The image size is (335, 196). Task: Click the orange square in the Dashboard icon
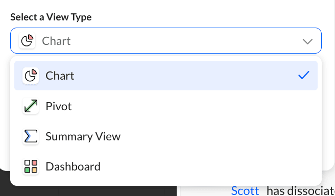coord(34,170)
